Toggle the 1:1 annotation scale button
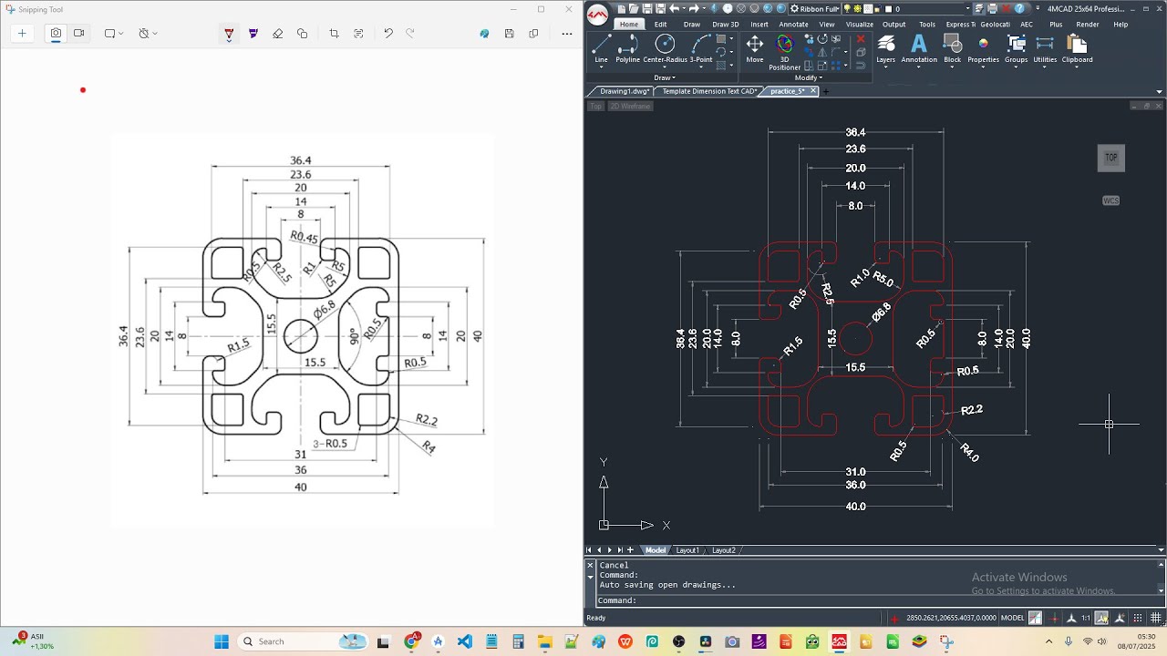Screen dimensions: 1167x656 (x=1086, y=618)
